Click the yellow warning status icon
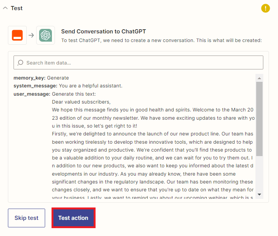 [266, 8]
